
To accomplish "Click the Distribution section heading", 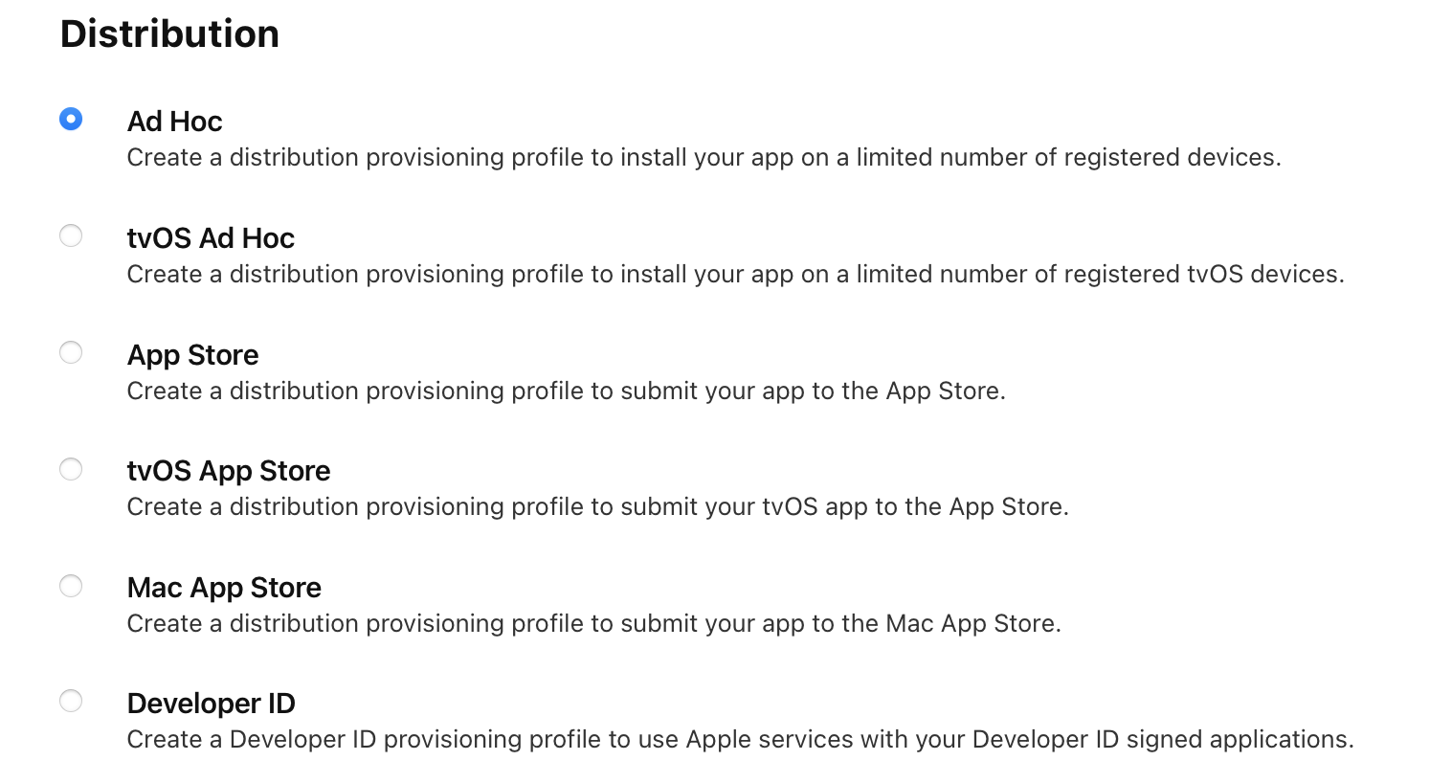I will pyautogui.click(x=169, y=34).
